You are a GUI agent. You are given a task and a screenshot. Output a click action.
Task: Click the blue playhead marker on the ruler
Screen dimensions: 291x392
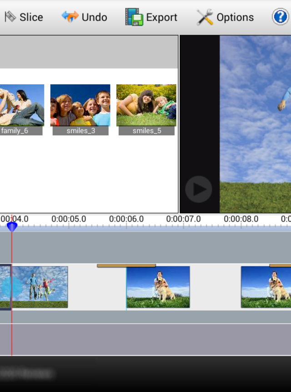[12, 226]
